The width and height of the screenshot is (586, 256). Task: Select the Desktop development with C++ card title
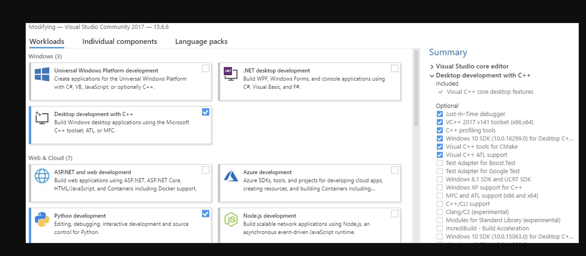[x=94, y=114]
